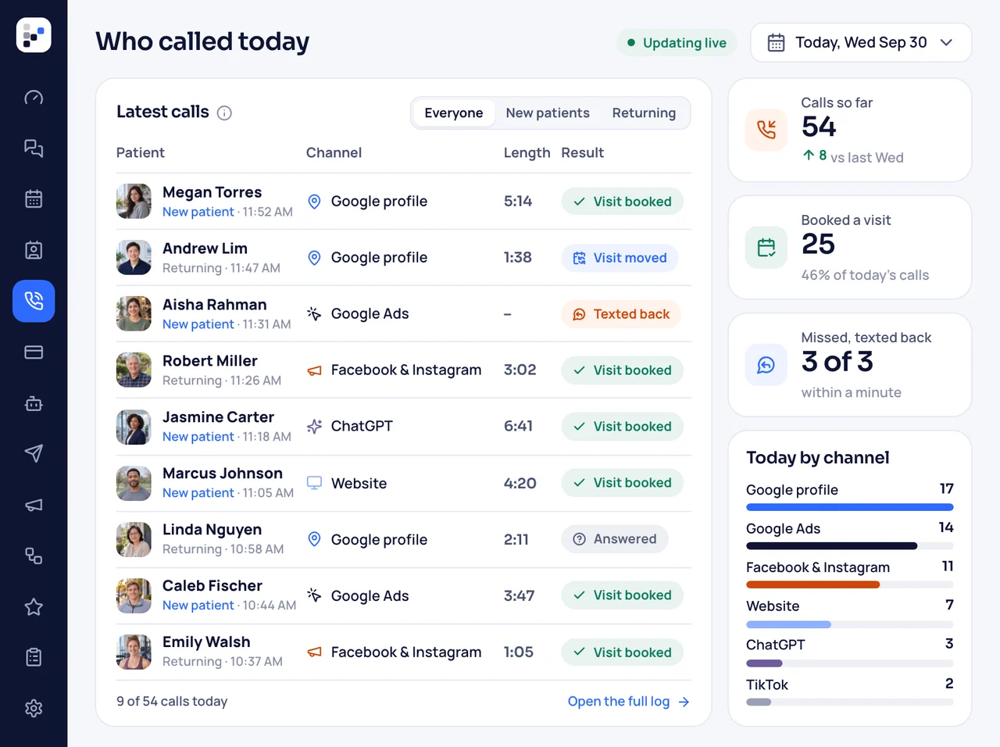Image resolution: width=1000 pixels, height=747 pixels.
Task: Open the star reviews sidebar icon
Action: click(34, 606)
